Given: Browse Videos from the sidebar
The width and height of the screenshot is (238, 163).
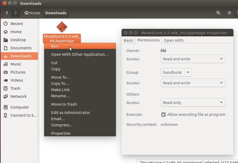Looking at the screenshot, I should [17, 80].
